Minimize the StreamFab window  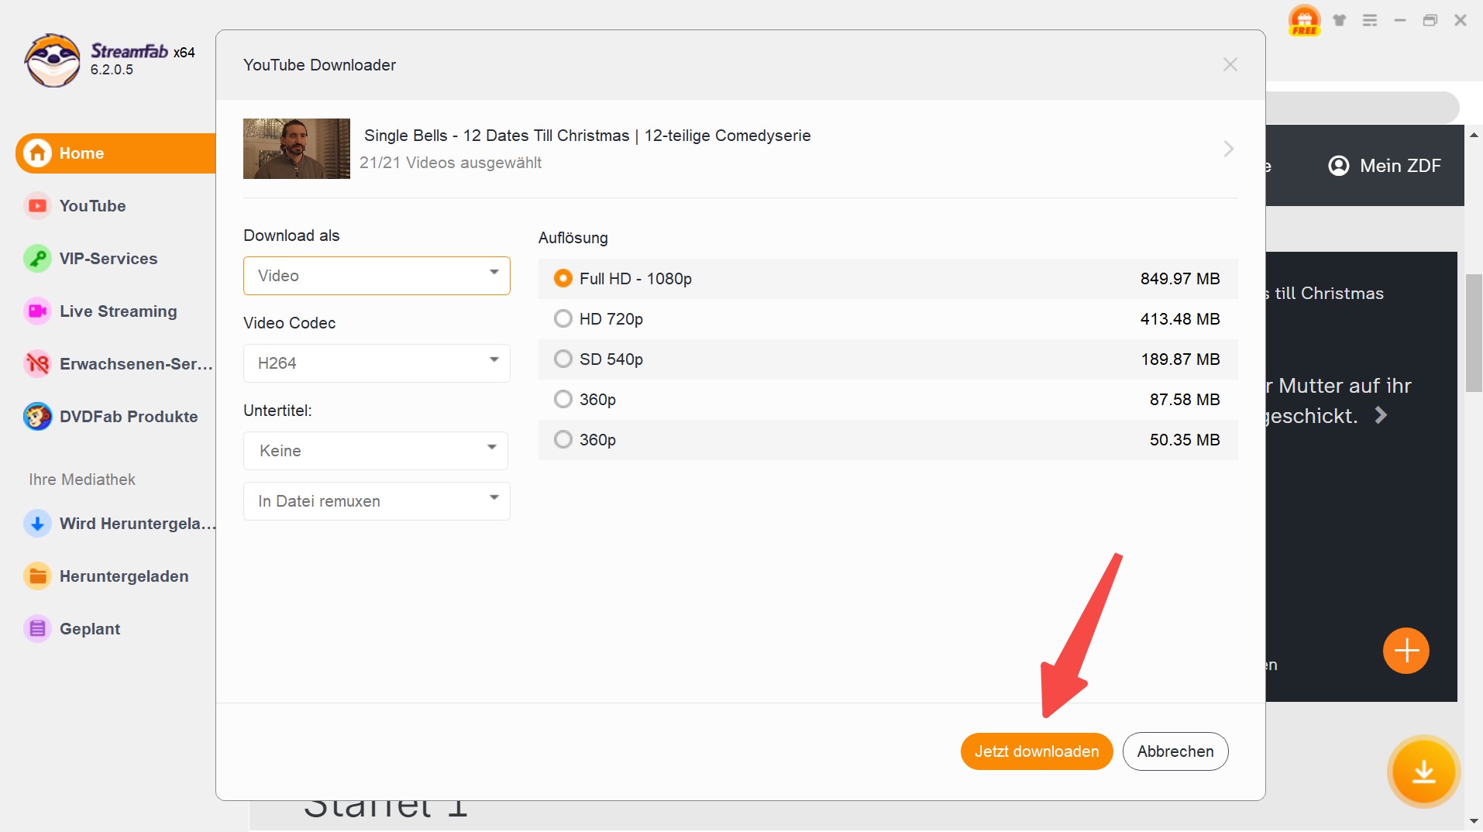(x=1400, y=20)
